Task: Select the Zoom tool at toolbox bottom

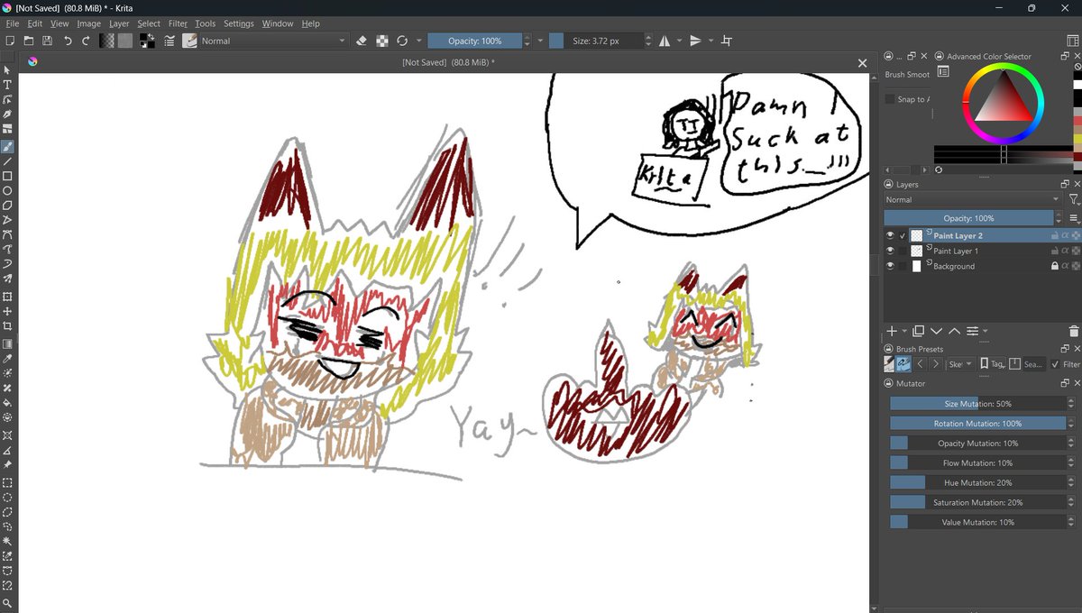Action: point(7,603)
